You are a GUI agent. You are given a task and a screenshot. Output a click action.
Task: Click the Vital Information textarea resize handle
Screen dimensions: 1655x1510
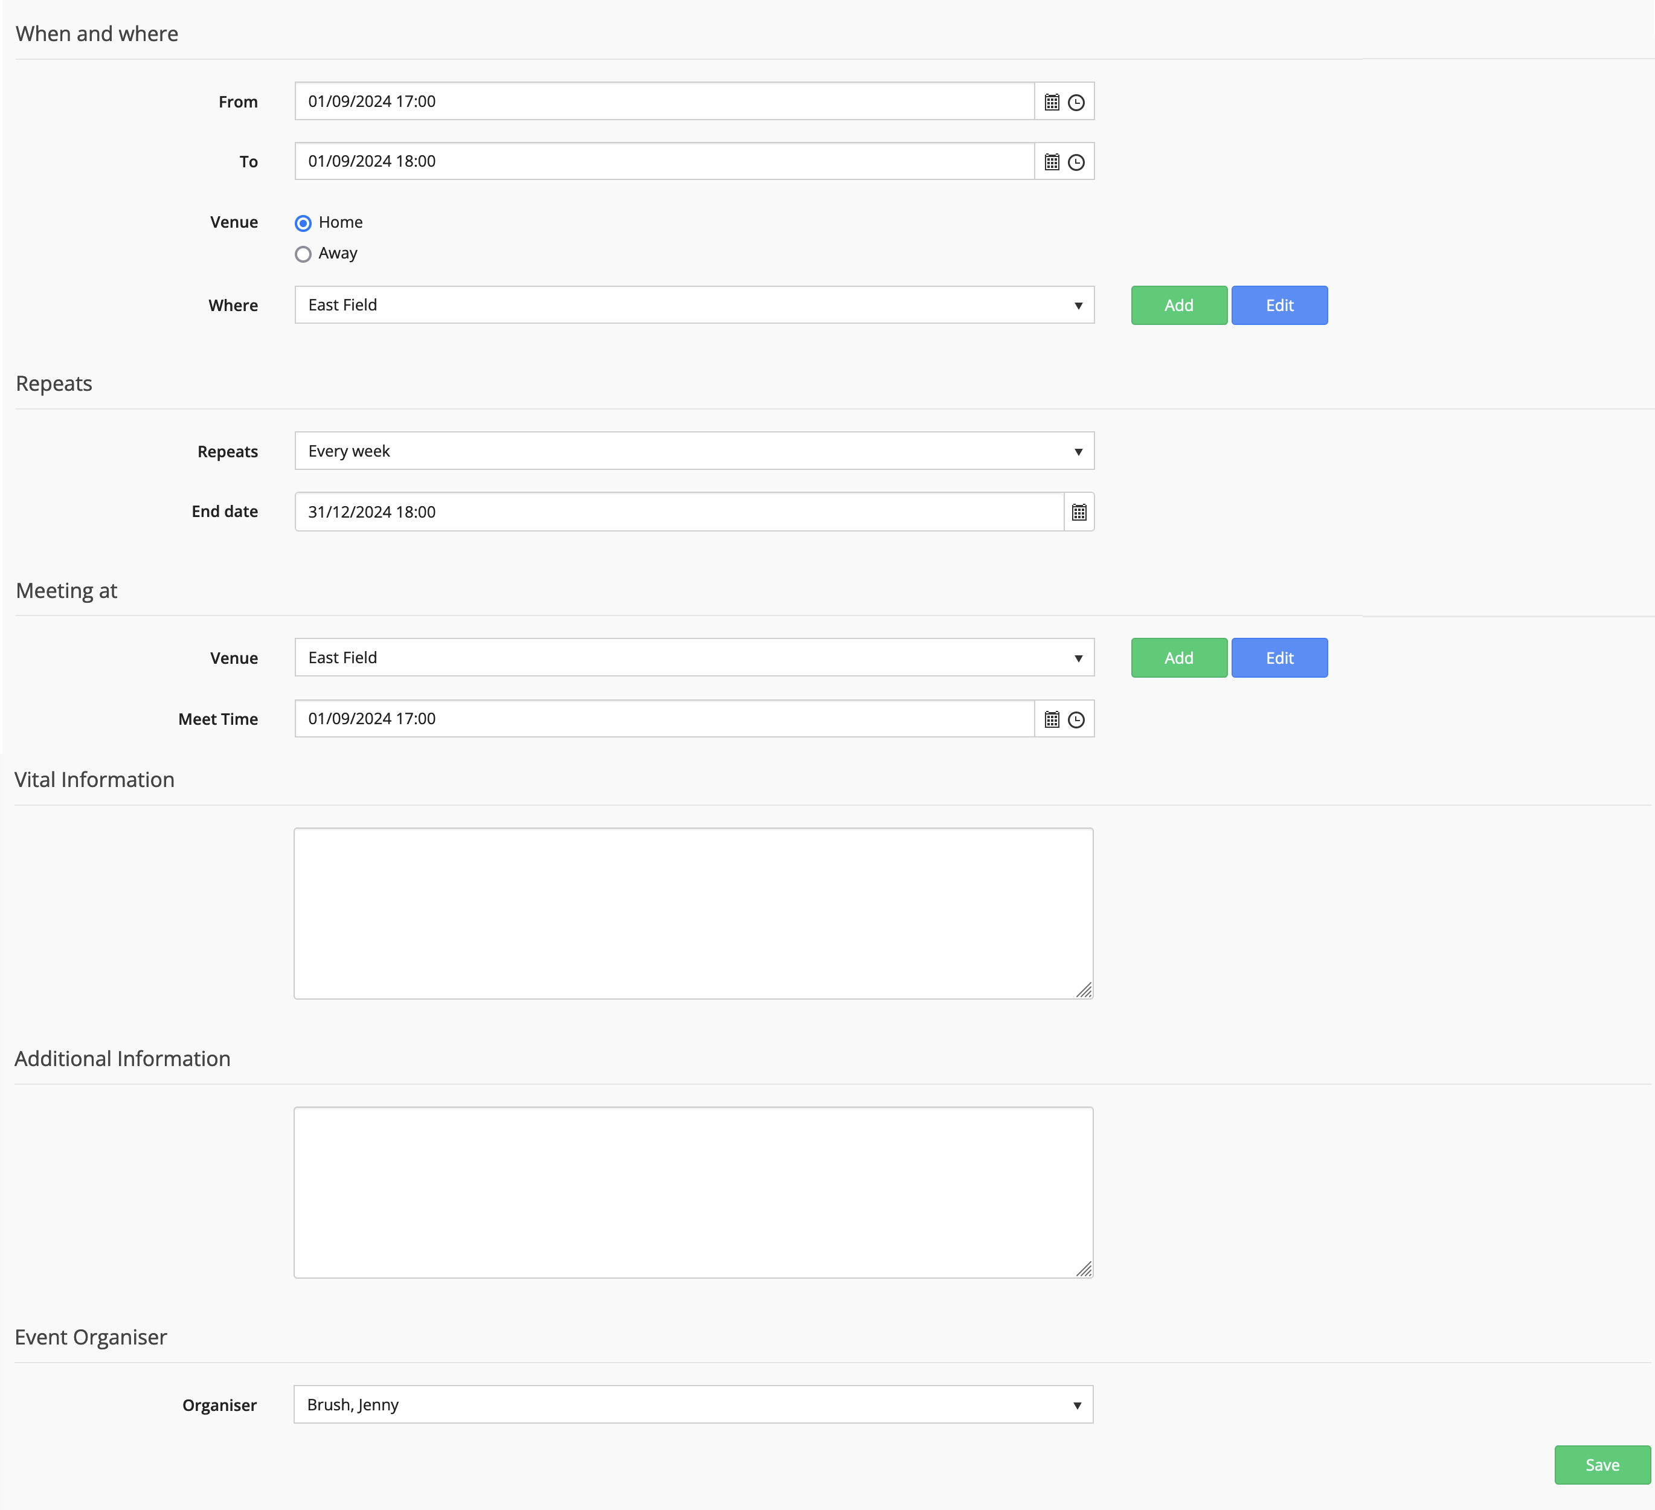tap(1084, 990)
